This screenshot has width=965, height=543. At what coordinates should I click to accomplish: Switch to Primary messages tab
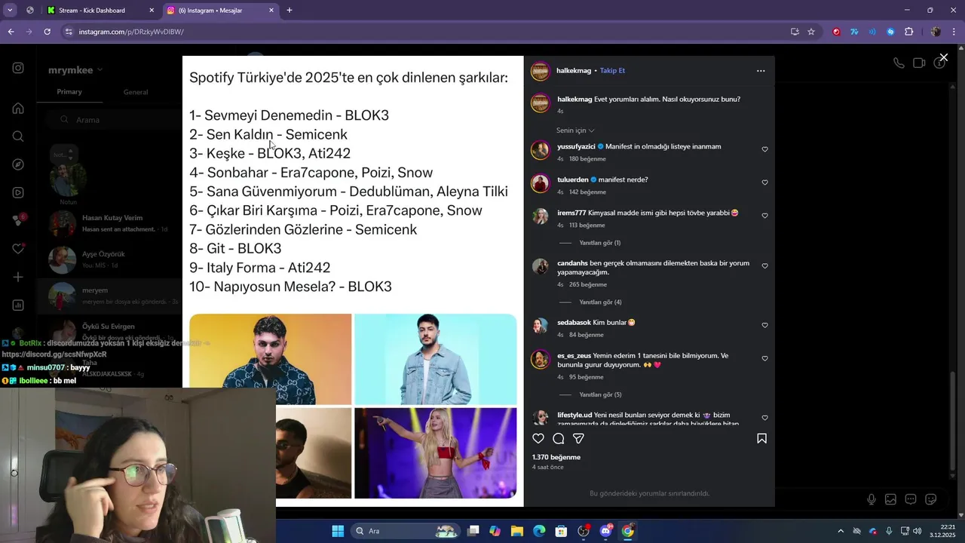[69, 92]
